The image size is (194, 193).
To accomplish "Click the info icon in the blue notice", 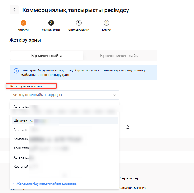I will coord(16,70).
